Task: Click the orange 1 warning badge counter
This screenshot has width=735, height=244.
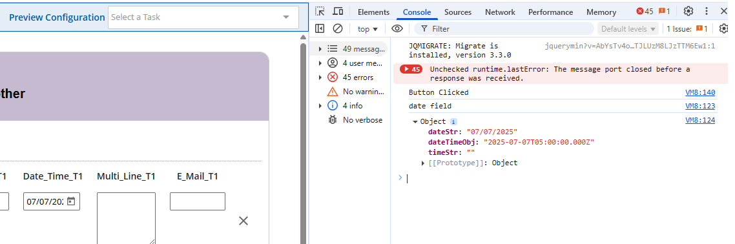Action: pyautogui.click(x=664, y=11)
